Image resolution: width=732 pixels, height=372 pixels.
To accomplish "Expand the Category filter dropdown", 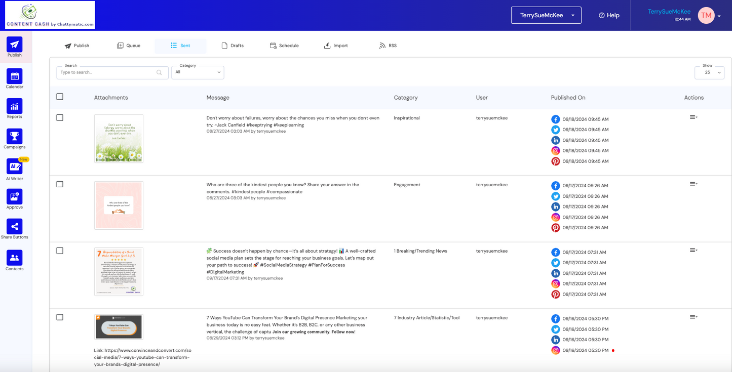I will coord(198,72).
